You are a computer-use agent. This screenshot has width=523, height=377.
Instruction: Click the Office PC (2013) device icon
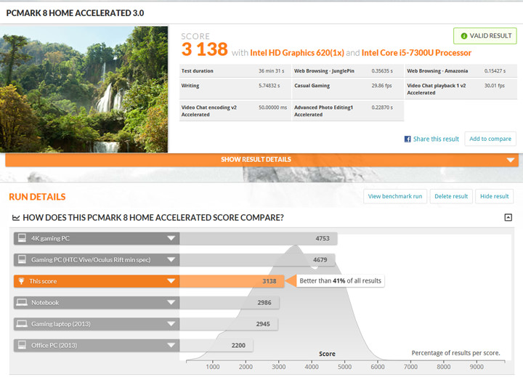pos(22,345)
